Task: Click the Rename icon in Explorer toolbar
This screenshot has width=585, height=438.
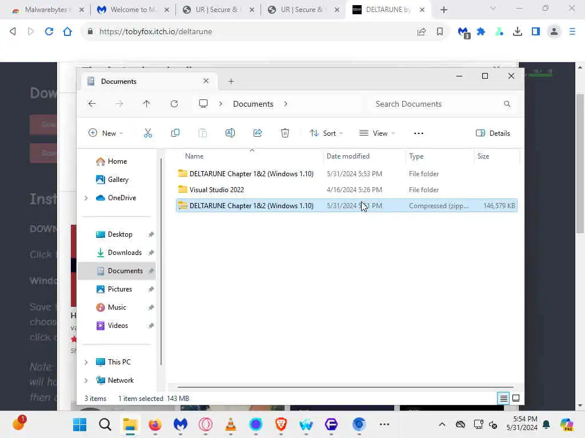Action: (230, 133)
